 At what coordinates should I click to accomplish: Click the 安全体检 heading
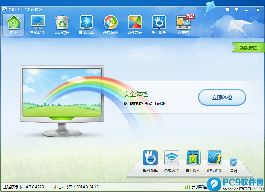tap(136, 94)
